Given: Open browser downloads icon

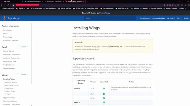Looking at the screenshot, I should 185,5.
